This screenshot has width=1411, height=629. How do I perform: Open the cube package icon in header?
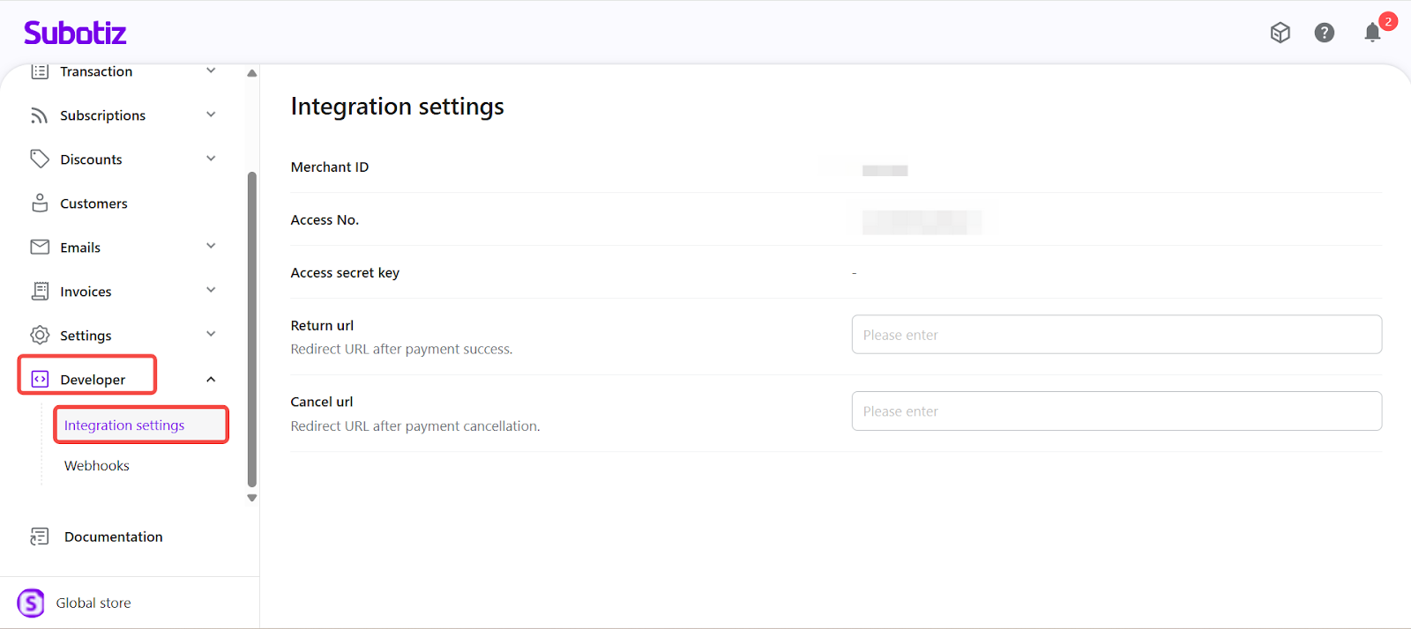[x=1280, y=33]
